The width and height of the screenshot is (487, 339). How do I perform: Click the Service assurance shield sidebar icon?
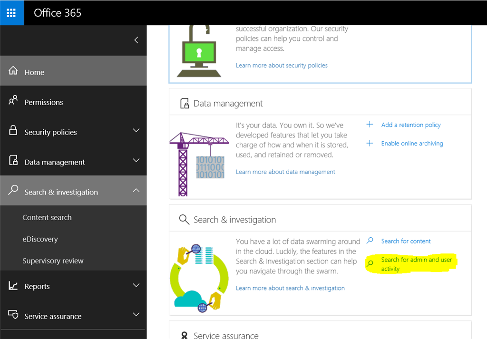pyautogui.click(x=13, y=314)
